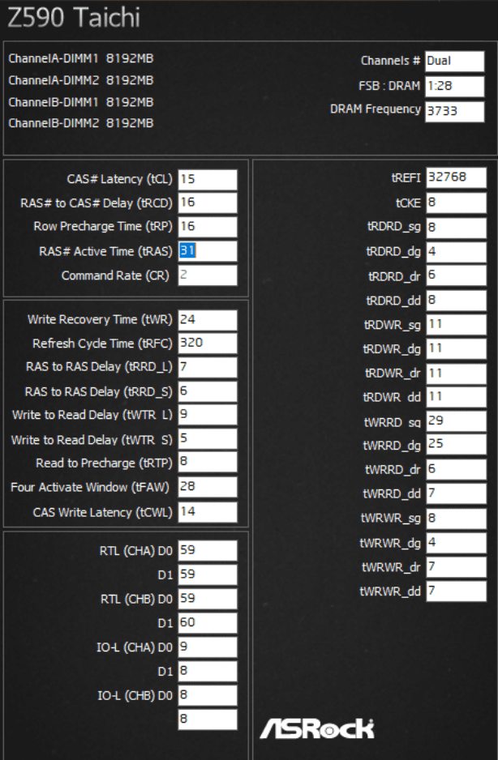Select the tRDRD_dr value field

coord(457,275)
